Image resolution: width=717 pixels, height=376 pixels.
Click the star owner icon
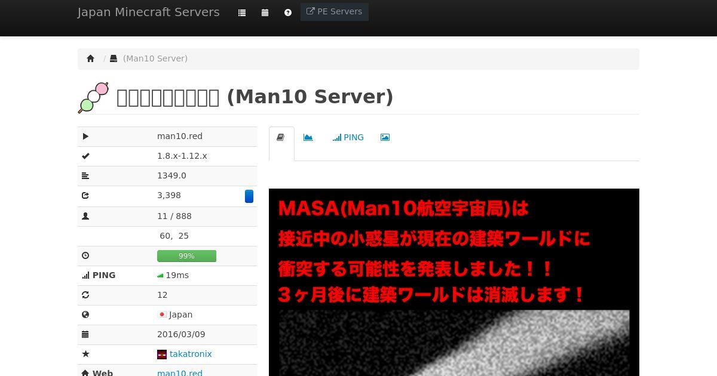click(x=85, y=354)
